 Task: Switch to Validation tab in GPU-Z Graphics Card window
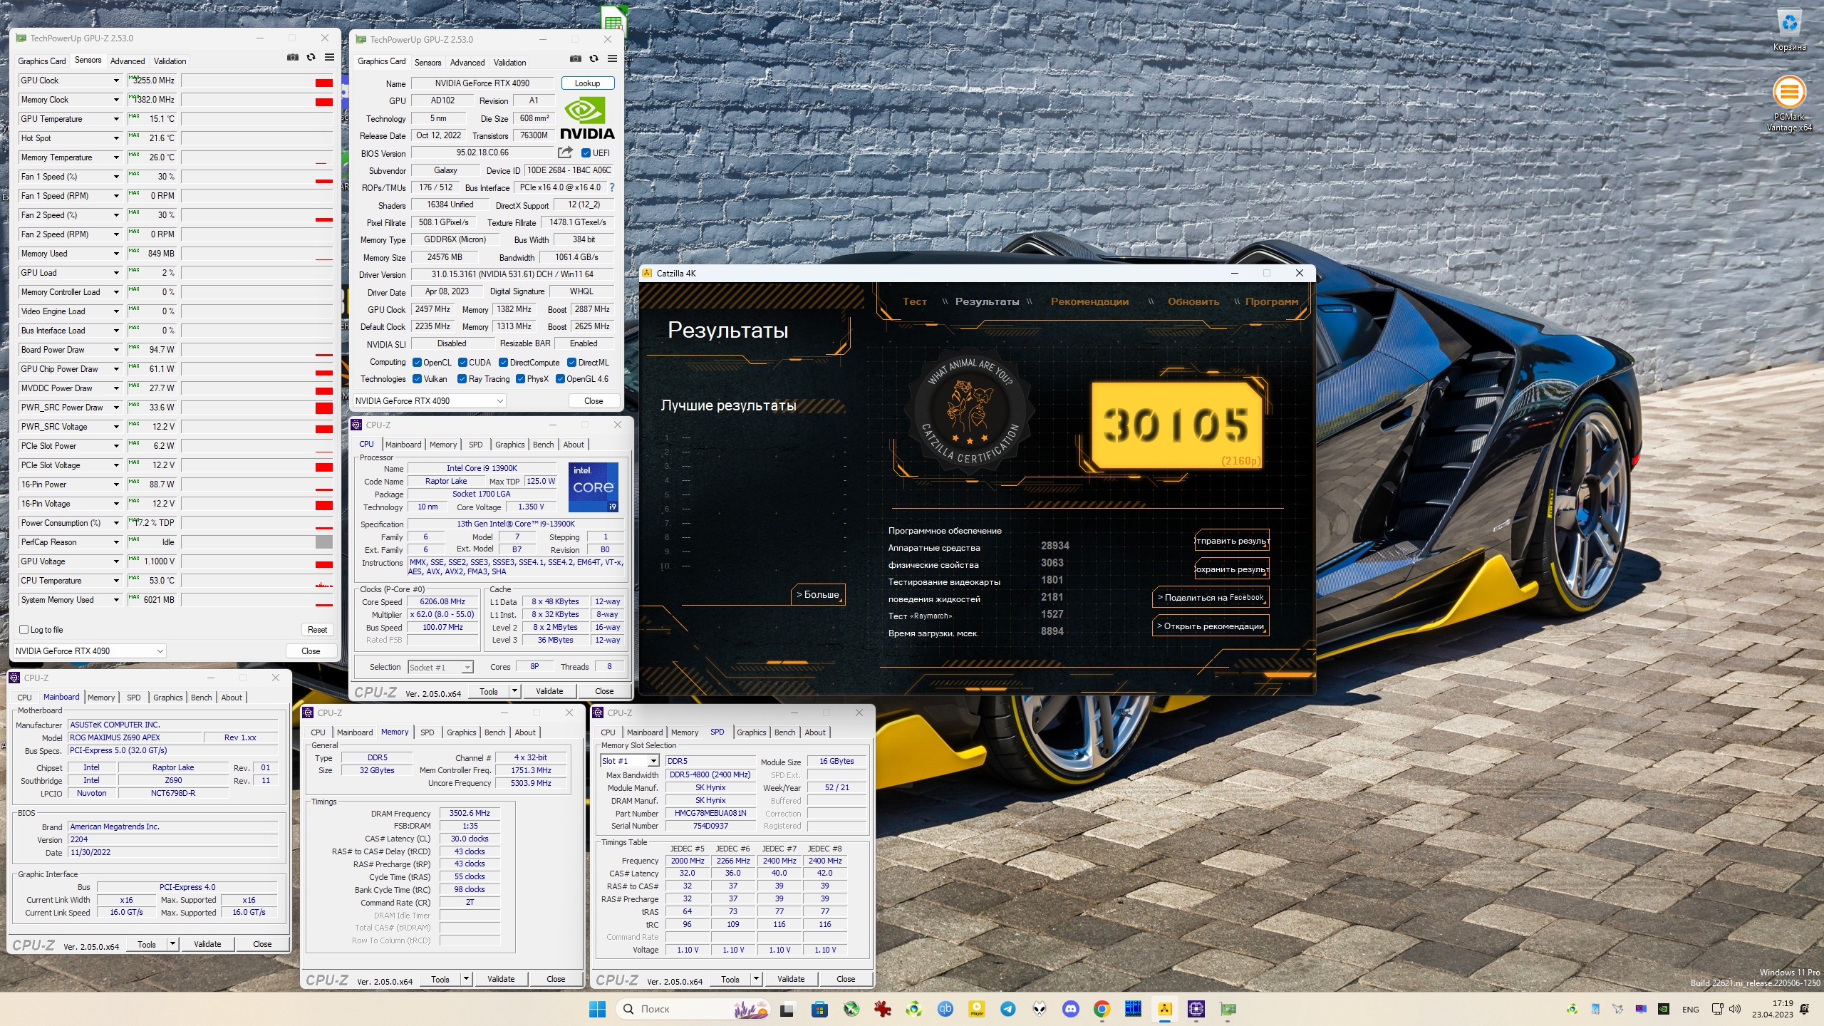pos(509,63)
